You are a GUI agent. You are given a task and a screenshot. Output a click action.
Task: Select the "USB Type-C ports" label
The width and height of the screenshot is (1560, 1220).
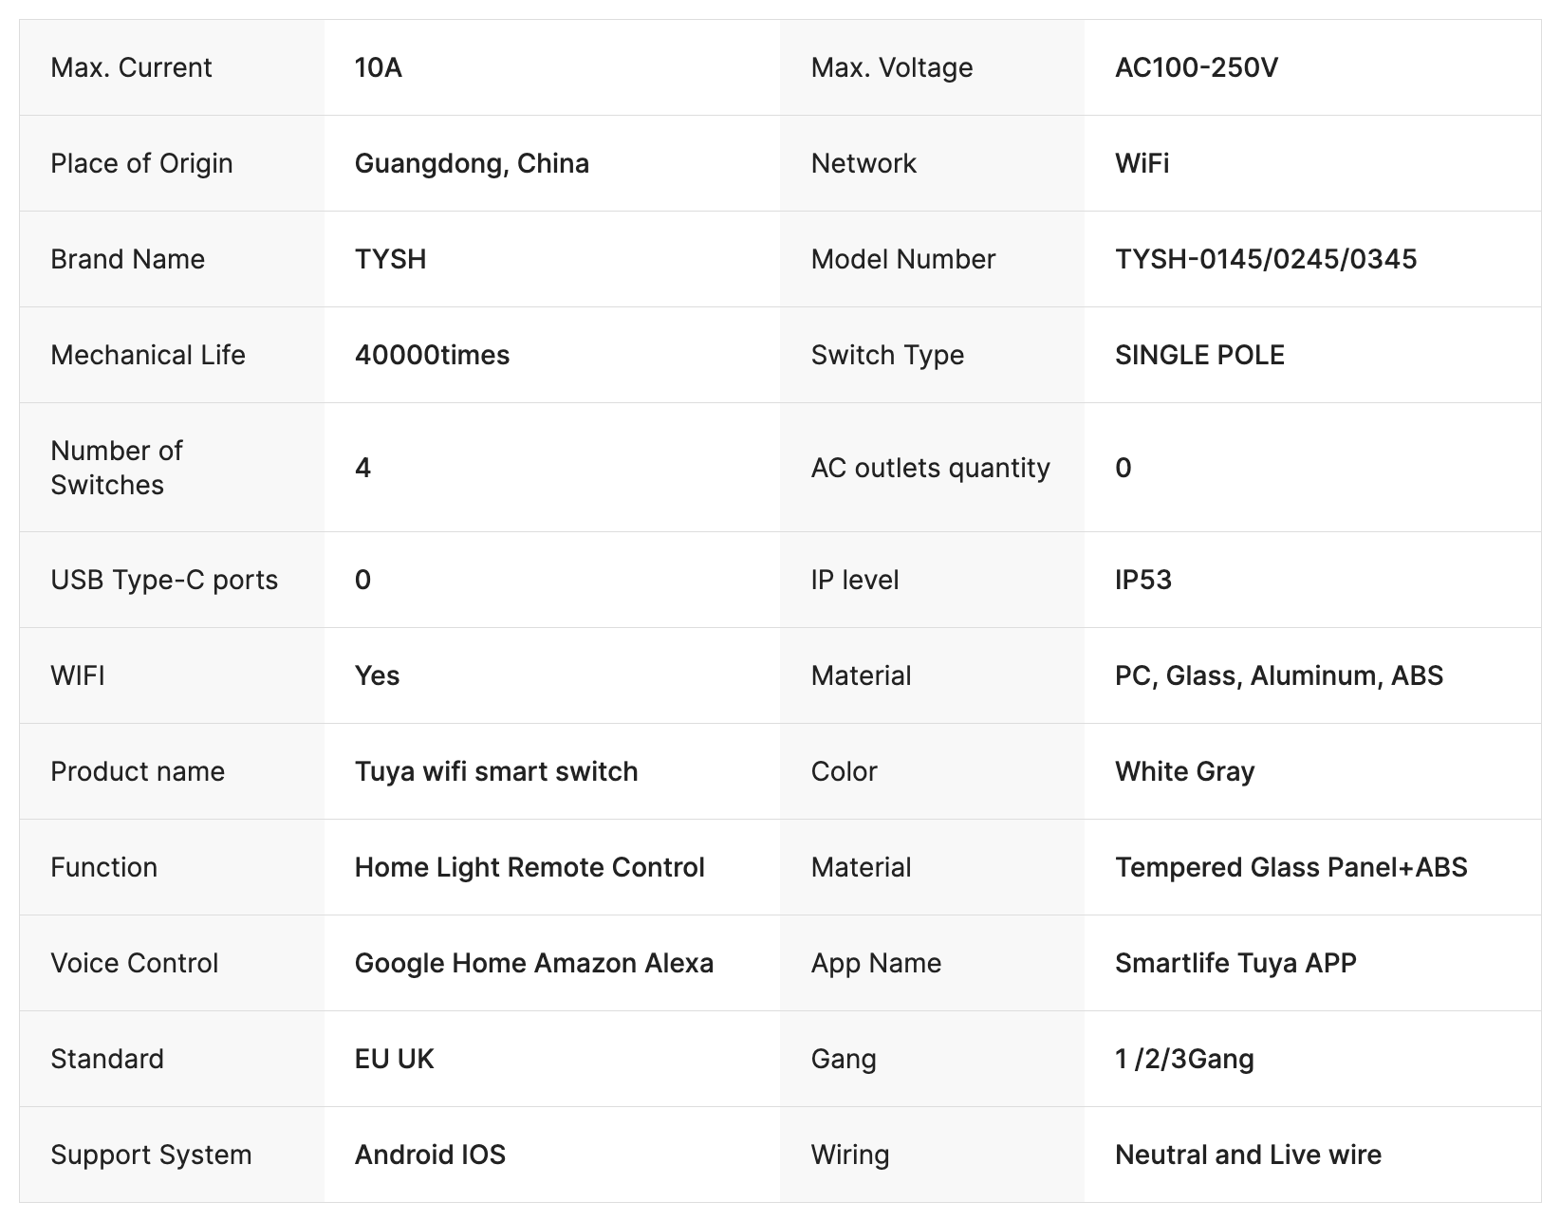click(x=164, y=580)
